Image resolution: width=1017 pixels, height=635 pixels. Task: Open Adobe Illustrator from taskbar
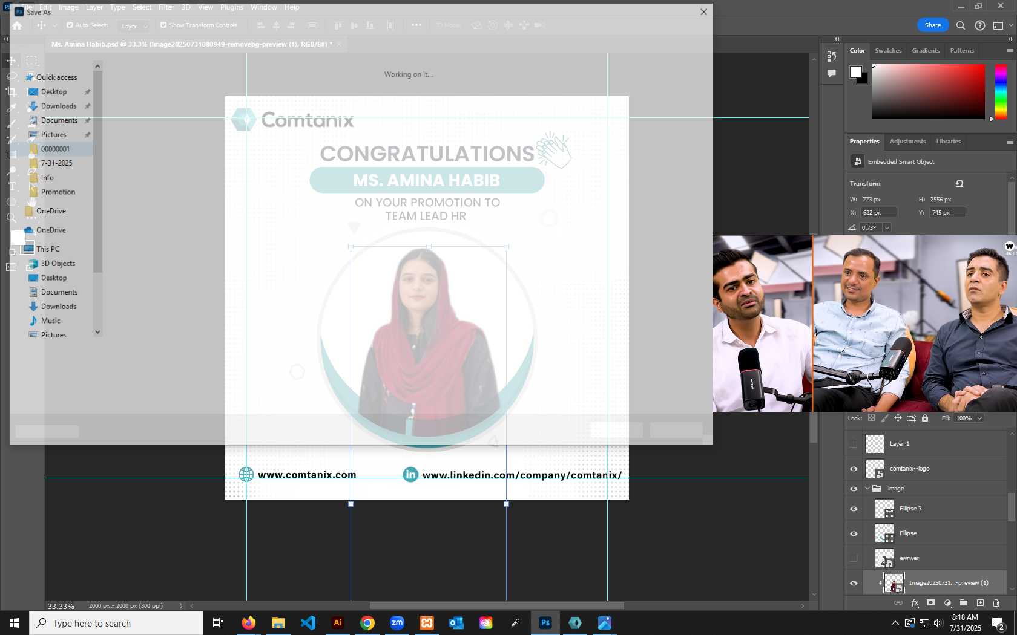(x=338, y=623)
